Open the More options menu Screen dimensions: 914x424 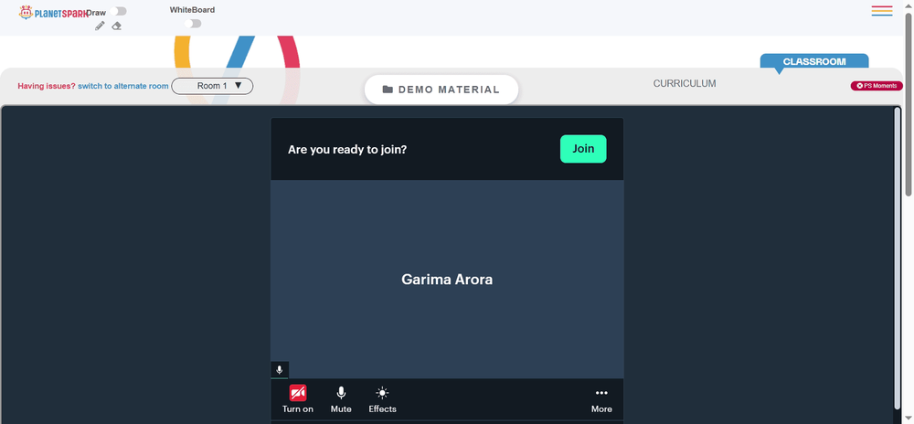click(601, 399)
